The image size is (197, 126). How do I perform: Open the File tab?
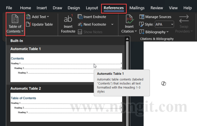(x=9, y=8)
